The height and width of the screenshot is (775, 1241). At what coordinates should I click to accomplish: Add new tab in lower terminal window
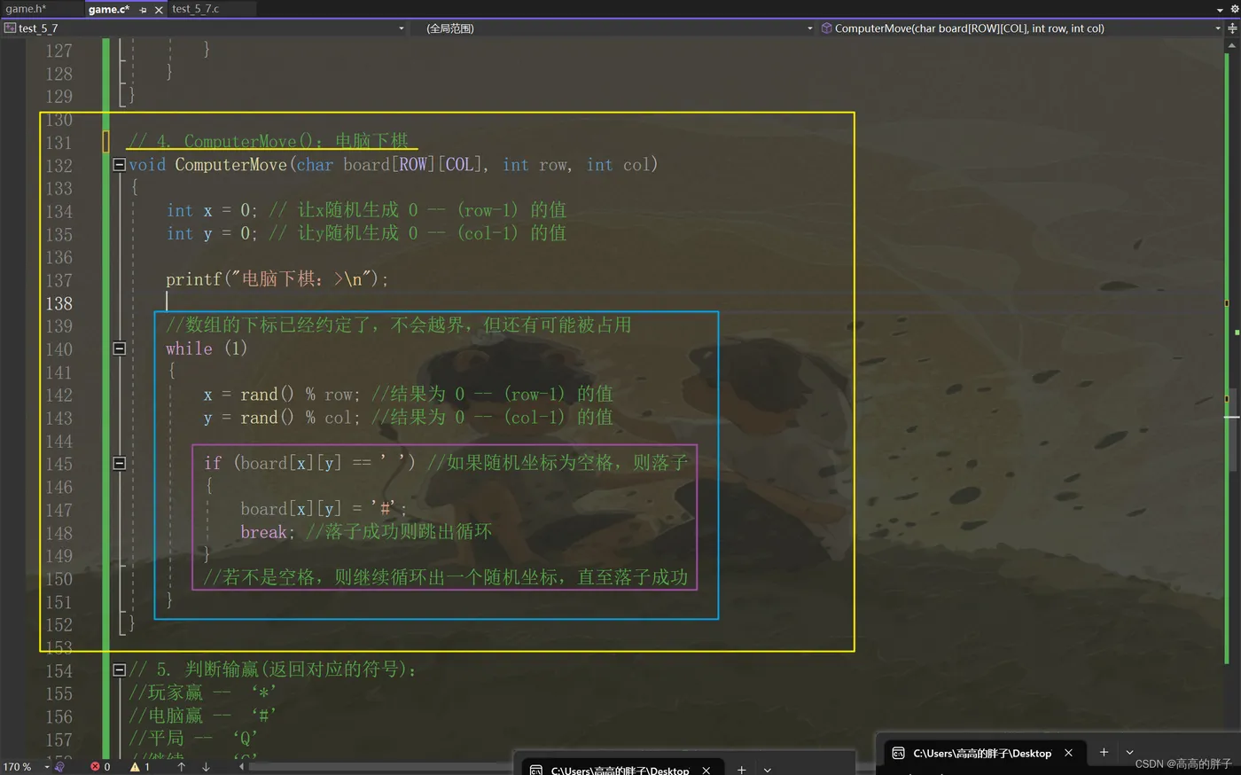tap(742, 770)
